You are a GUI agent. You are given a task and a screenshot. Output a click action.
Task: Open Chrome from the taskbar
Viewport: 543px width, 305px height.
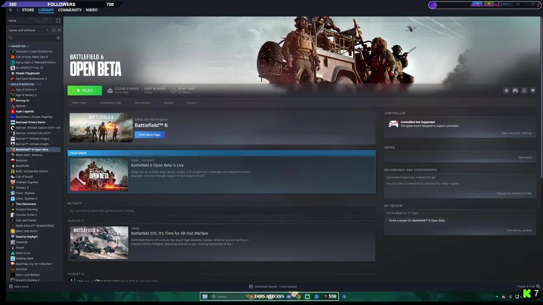coord(298,297)
